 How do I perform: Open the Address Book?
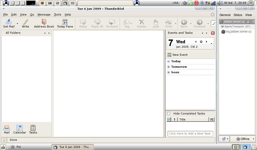pos(44,22)
